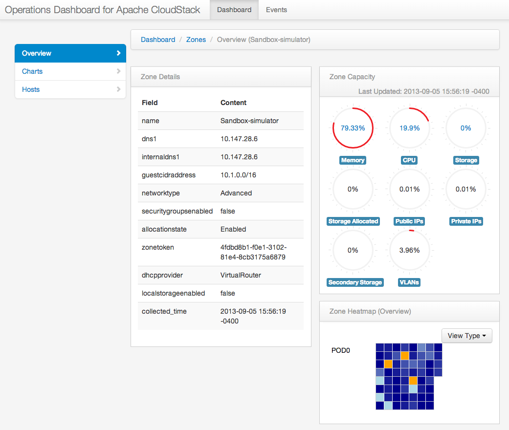The image size is (509, 430).
Task: Click the guestcidraddress value 10.1.0.0/16
Action: click(x=238, y=175)
